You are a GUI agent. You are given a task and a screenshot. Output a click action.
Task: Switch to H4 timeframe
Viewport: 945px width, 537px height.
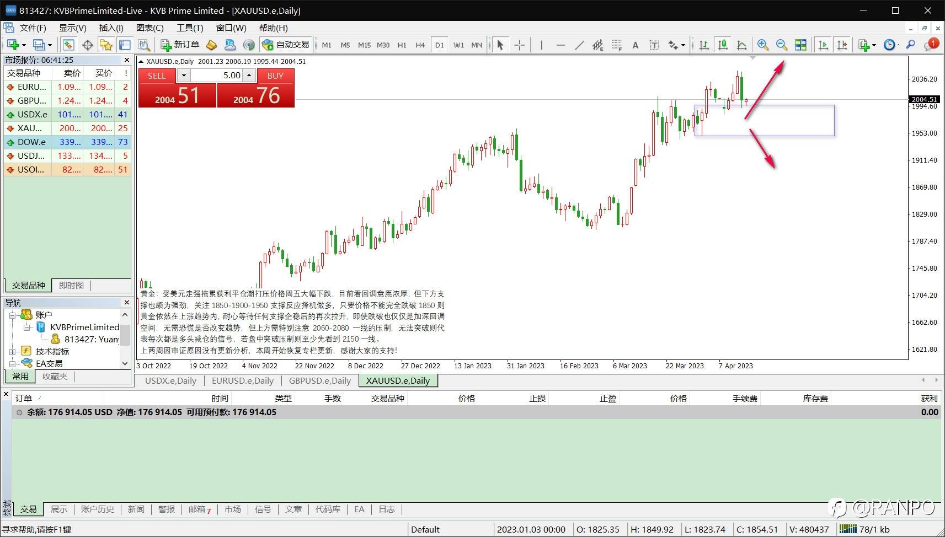click(420, 45)
